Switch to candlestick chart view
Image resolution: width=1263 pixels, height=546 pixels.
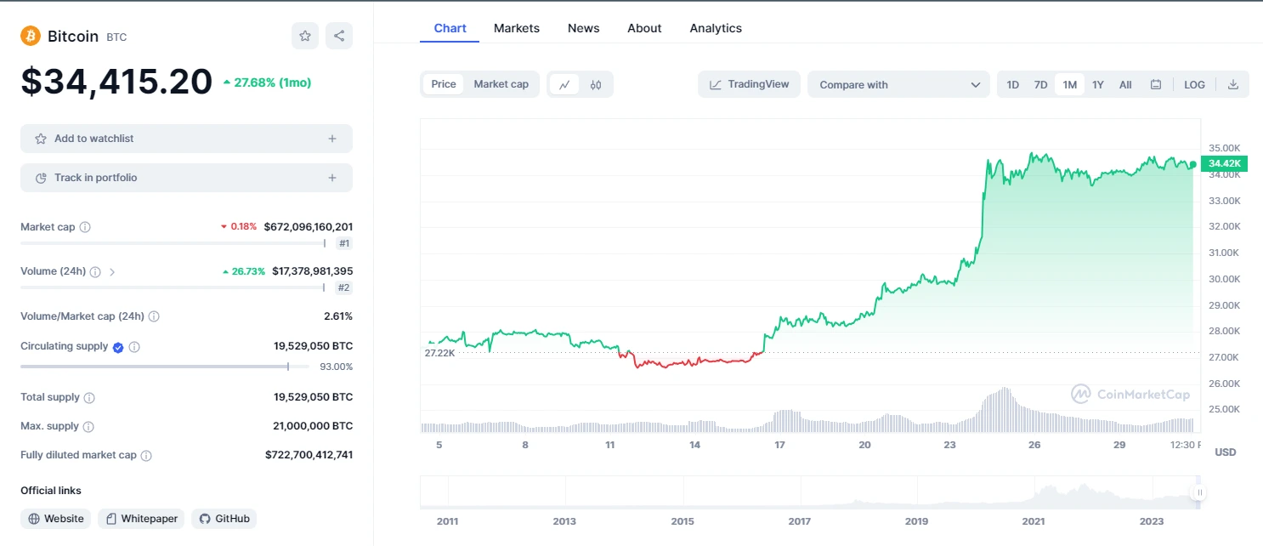(596, 84)
